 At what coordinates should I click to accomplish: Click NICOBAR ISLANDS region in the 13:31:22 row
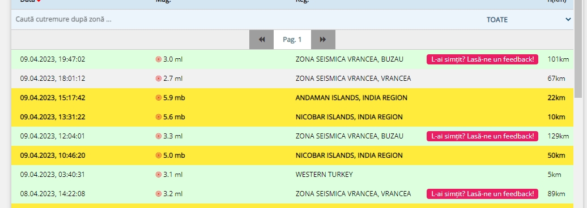coord(349,117)
